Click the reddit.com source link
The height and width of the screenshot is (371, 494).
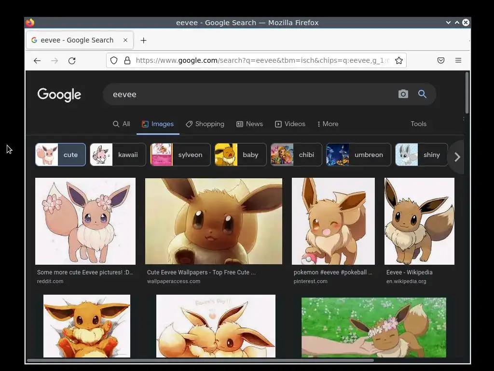click(50, 281)
